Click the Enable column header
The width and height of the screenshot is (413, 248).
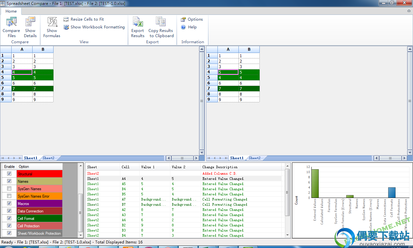point(9,167)
